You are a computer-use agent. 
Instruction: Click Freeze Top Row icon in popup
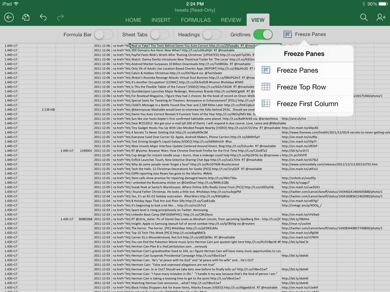(x=266, y=87)
